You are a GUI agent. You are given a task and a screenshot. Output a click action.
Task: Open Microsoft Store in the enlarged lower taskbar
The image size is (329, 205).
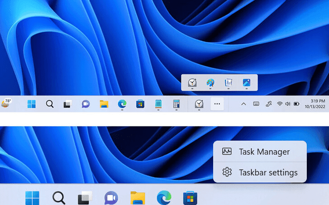(x=190, y=198)
